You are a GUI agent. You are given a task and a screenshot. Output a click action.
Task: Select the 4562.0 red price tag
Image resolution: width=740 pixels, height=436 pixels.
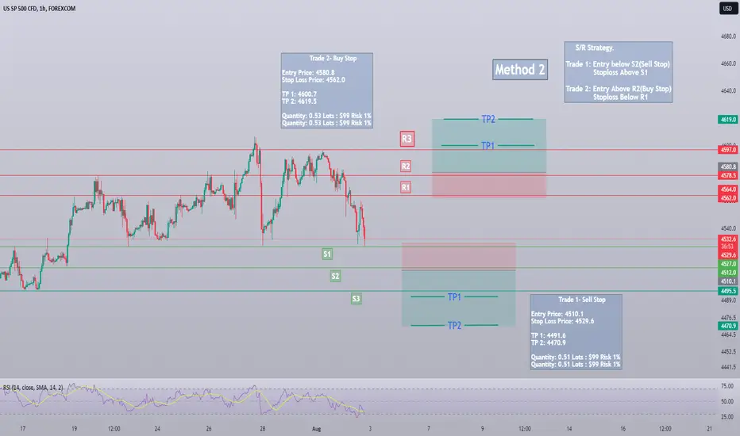(x=728, y=198)
